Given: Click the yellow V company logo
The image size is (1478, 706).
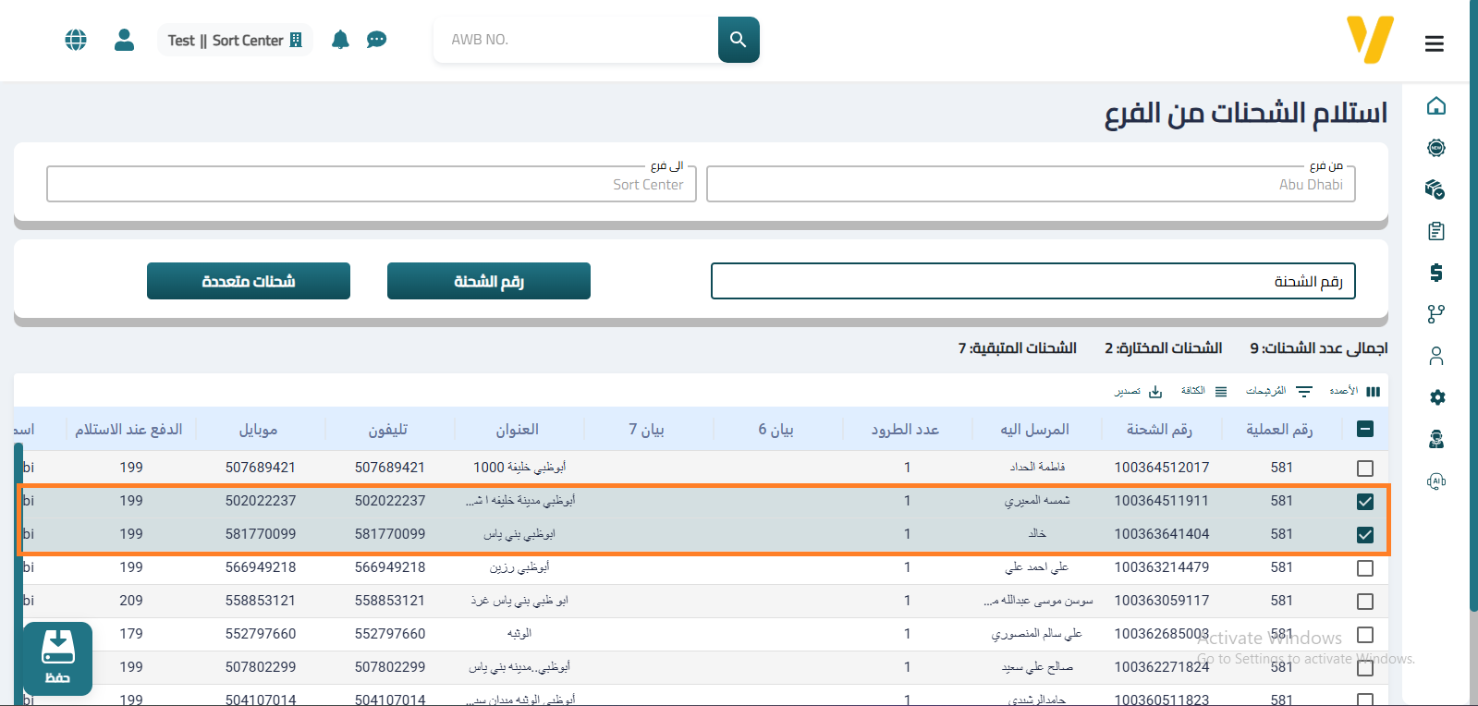Looking at the screenshot, I should click(1370, 40).
